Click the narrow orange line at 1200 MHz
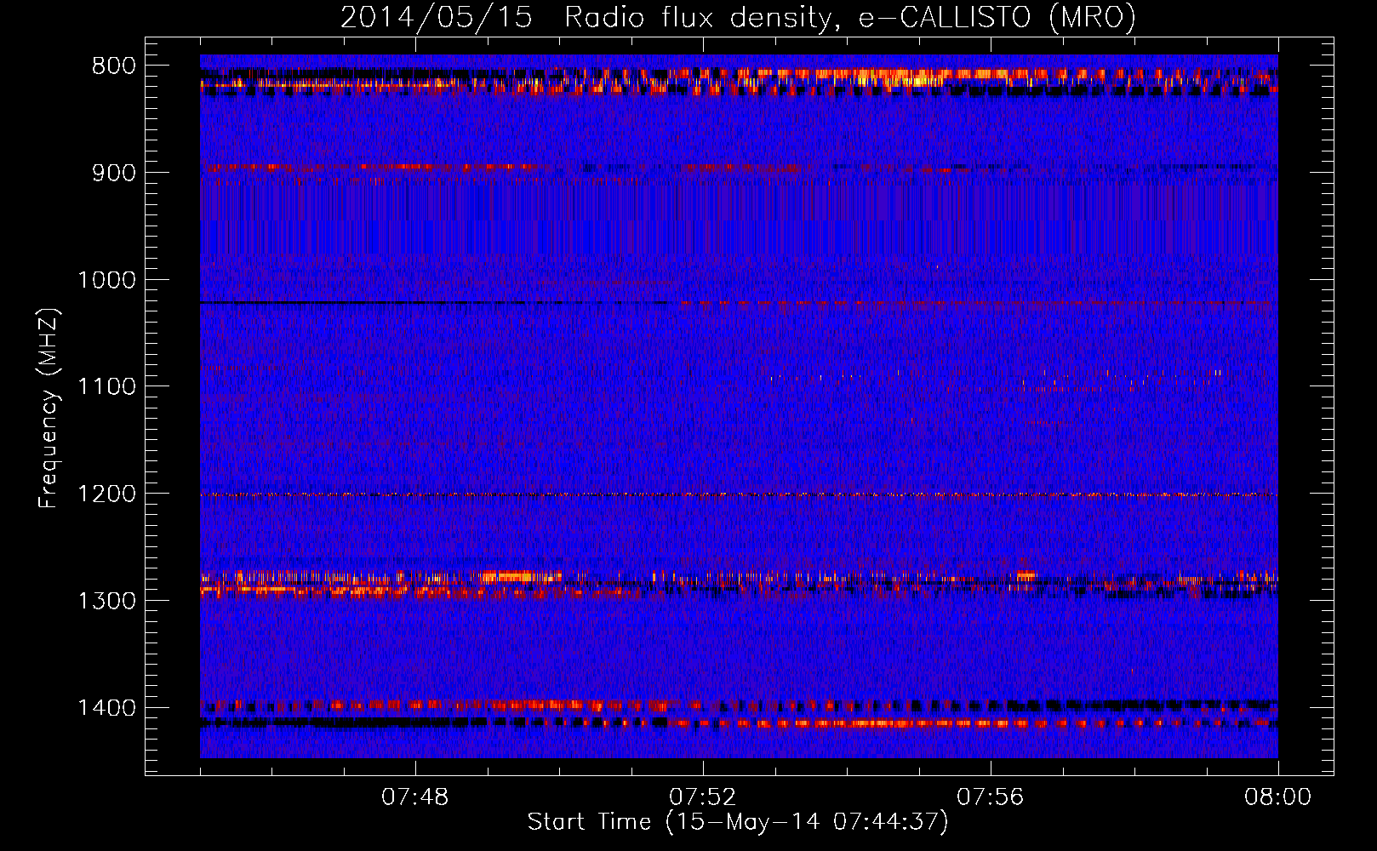1377x851 pixels. 739,494
